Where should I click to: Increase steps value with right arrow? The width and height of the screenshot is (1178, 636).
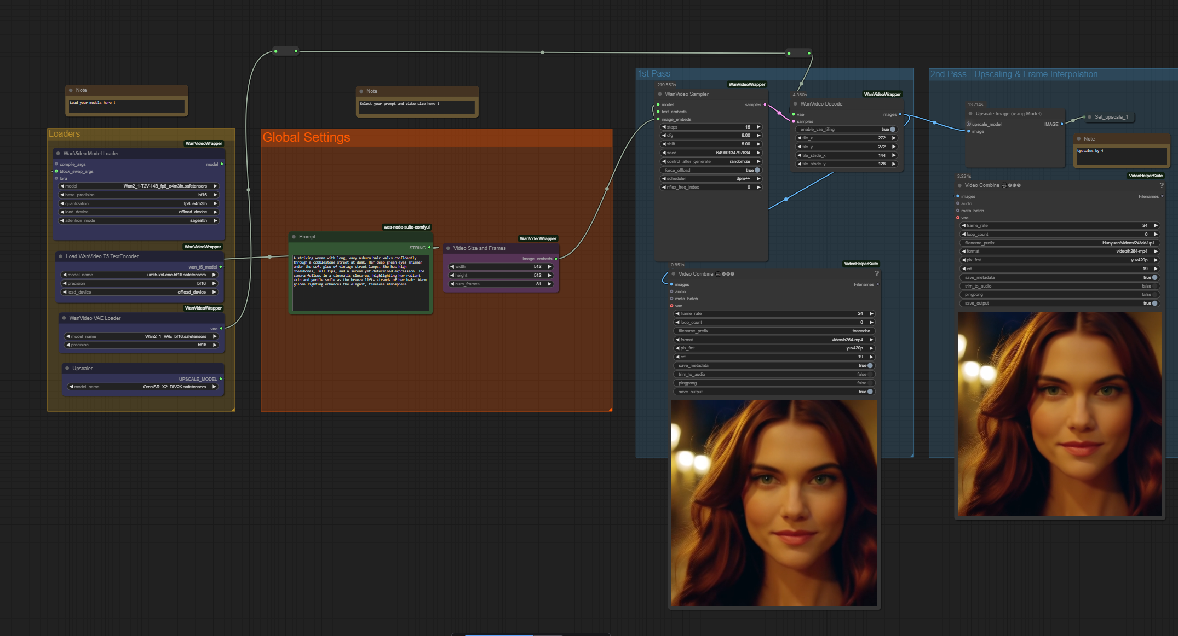pos(758,127)
